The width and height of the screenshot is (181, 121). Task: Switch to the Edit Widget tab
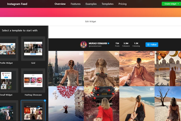(x=90, y=21)
